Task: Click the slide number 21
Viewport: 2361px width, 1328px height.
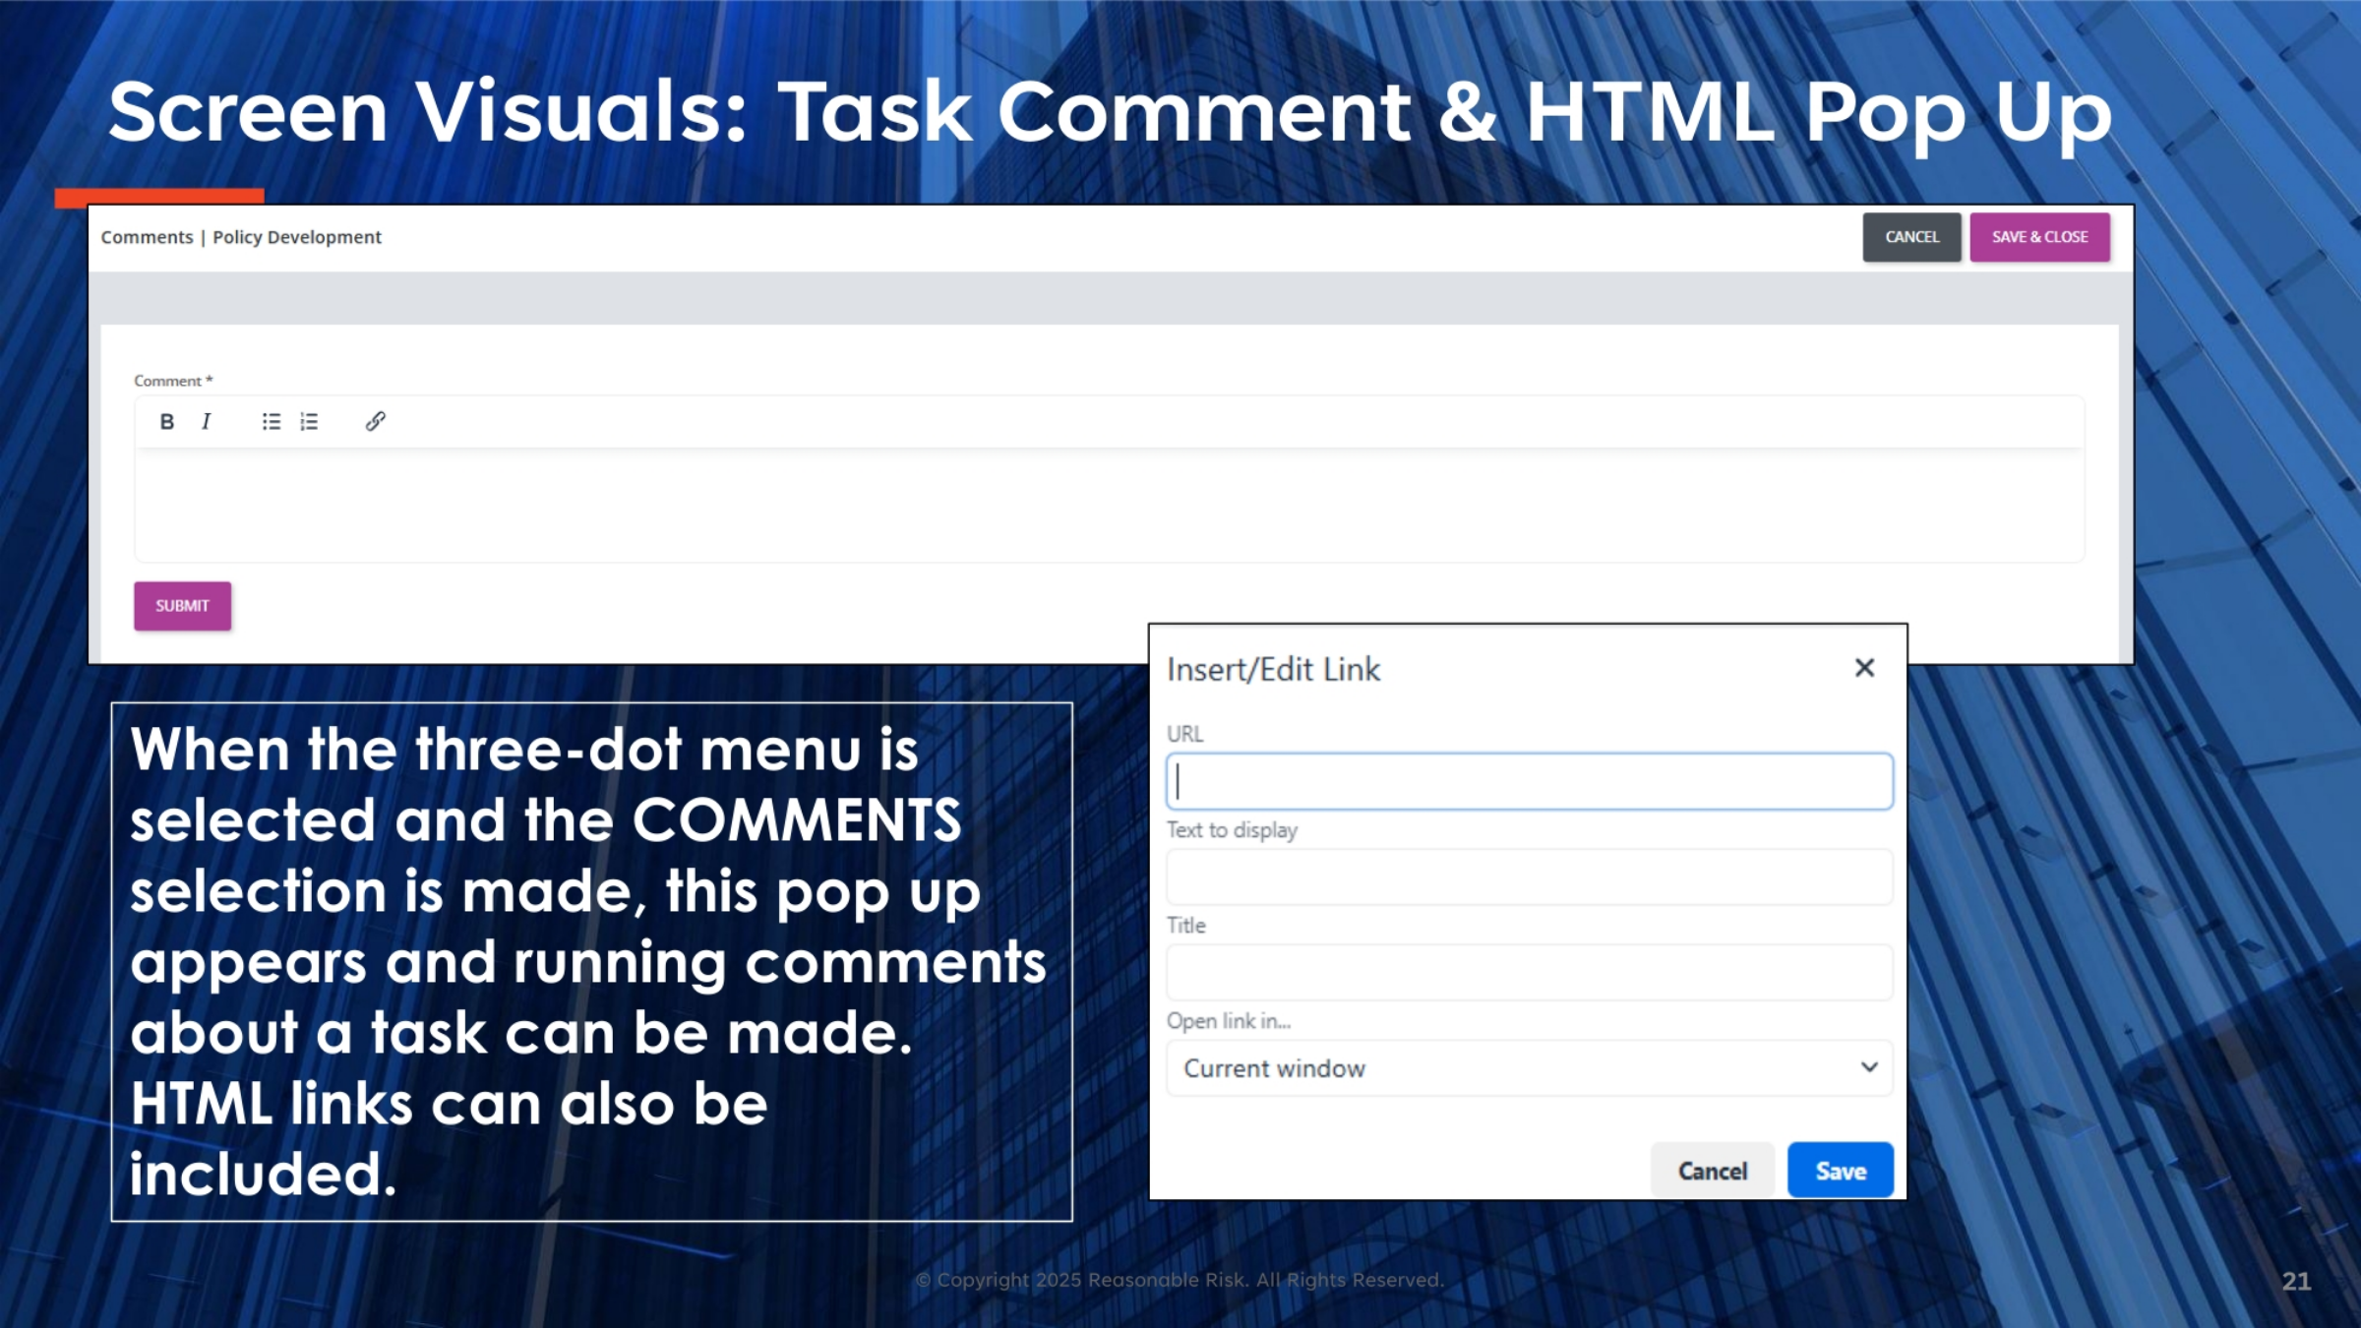Action: coord(2296,1281)
